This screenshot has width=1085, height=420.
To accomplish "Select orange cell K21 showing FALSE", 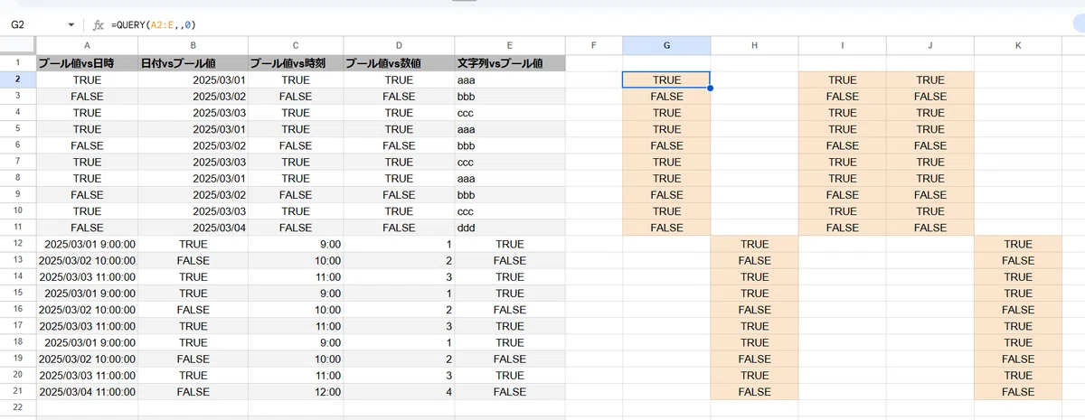I will (x=1018, y=392).
